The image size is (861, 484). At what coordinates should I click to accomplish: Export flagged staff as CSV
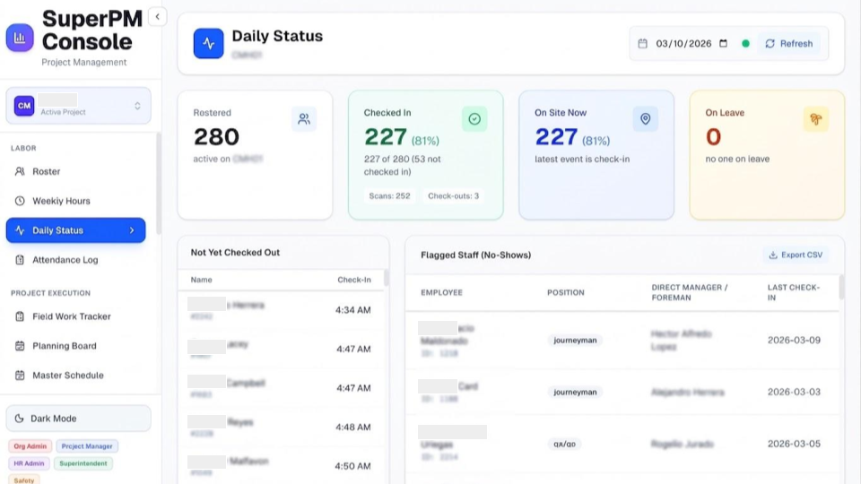click(796, 255)
